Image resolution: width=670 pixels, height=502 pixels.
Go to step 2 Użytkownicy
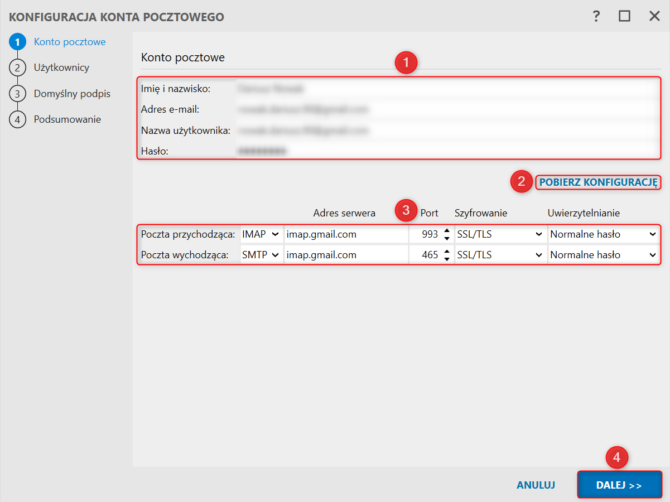point(61,67)
